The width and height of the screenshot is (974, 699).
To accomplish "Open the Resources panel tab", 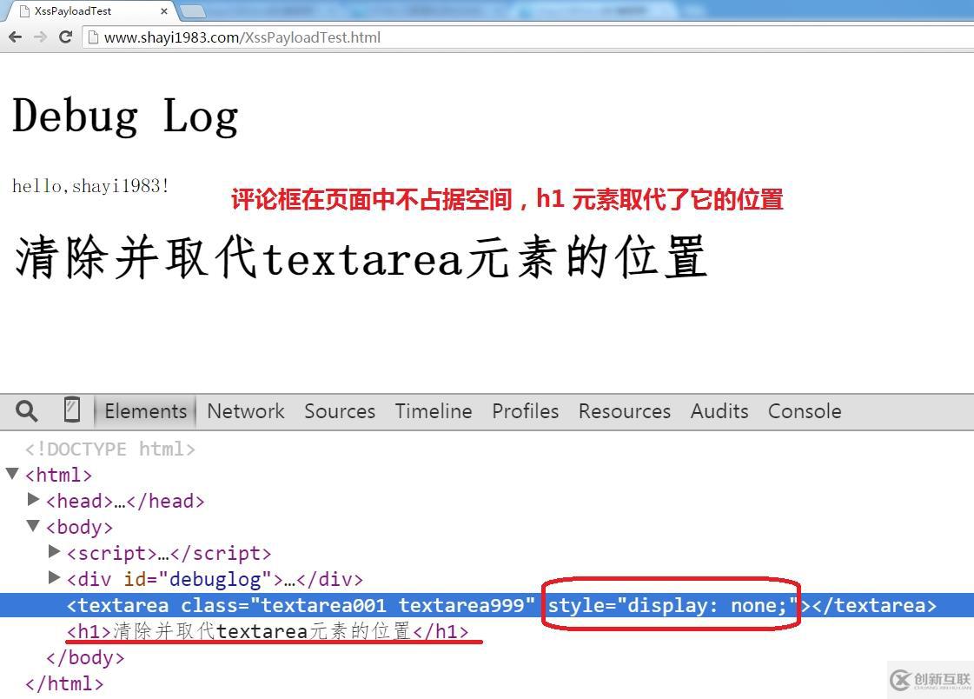I will click(x=624, y=411).
